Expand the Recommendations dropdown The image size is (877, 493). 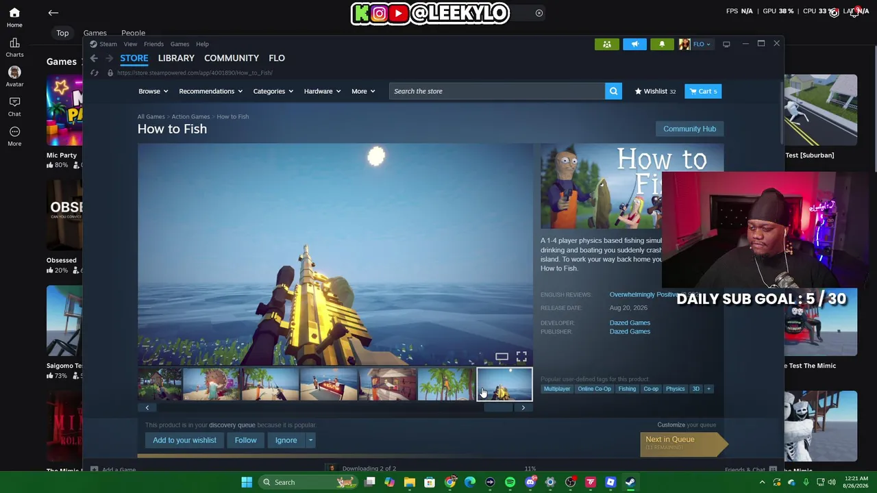pos(211,91)
